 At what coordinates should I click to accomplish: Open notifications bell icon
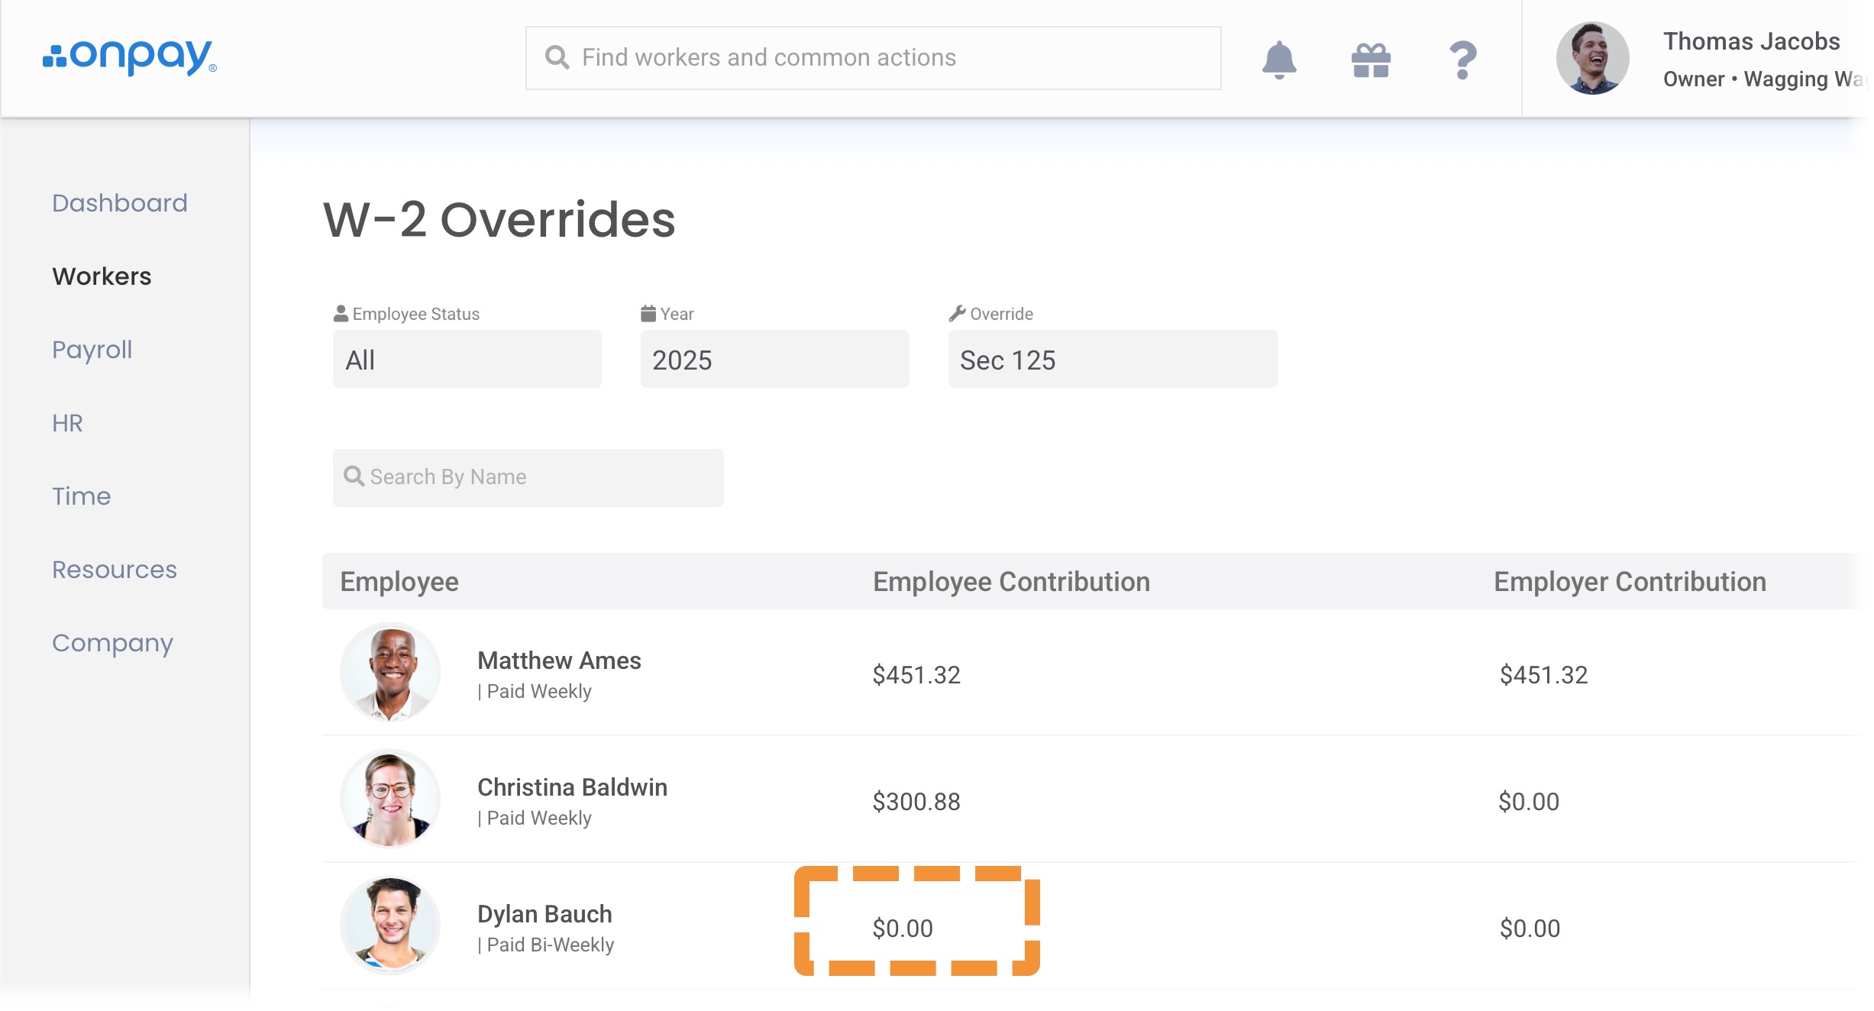pos(1279,60)
